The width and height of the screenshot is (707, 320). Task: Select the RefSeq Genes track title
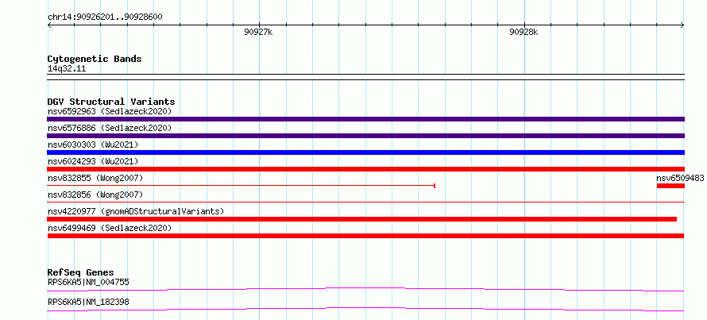80,272
